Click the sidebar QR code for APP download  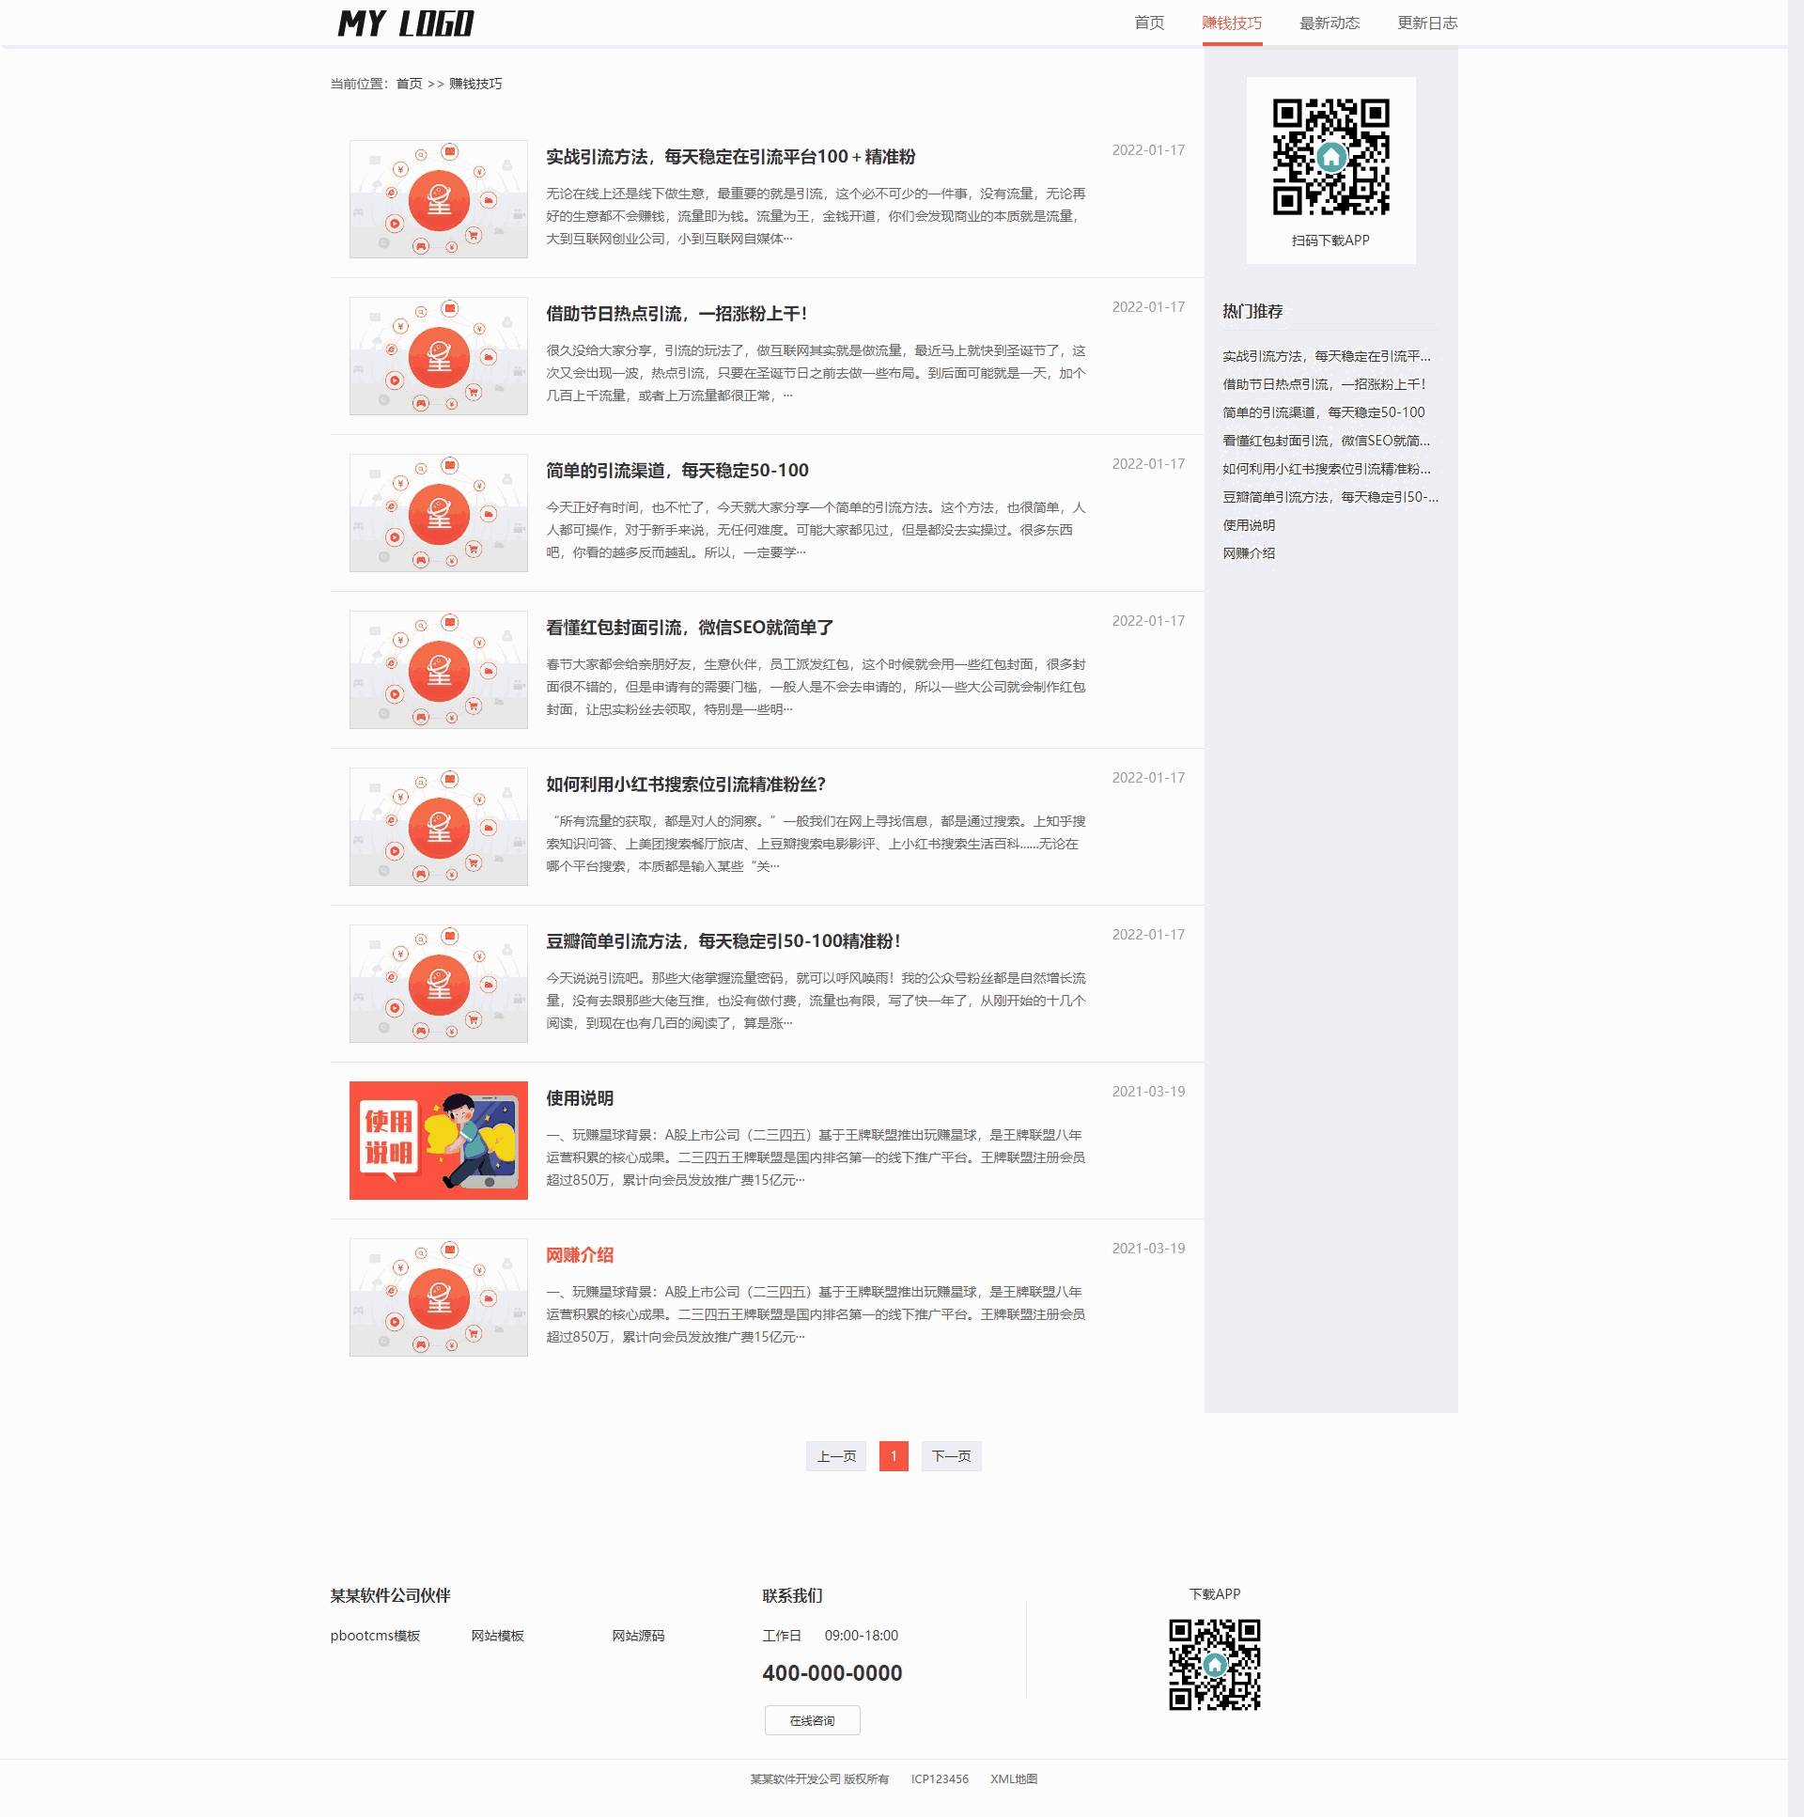[x=1330, y=156]
